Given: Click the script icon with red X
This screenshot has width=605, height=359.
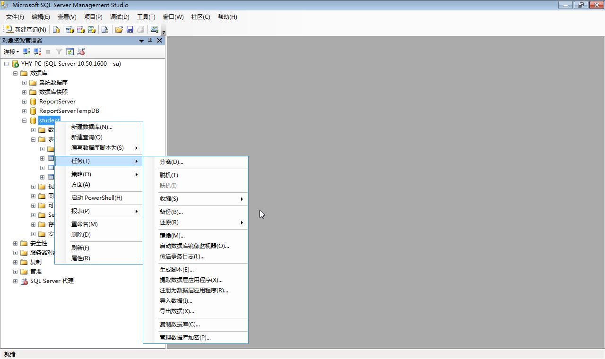Looking at the screenshot, I should point(81,52).
